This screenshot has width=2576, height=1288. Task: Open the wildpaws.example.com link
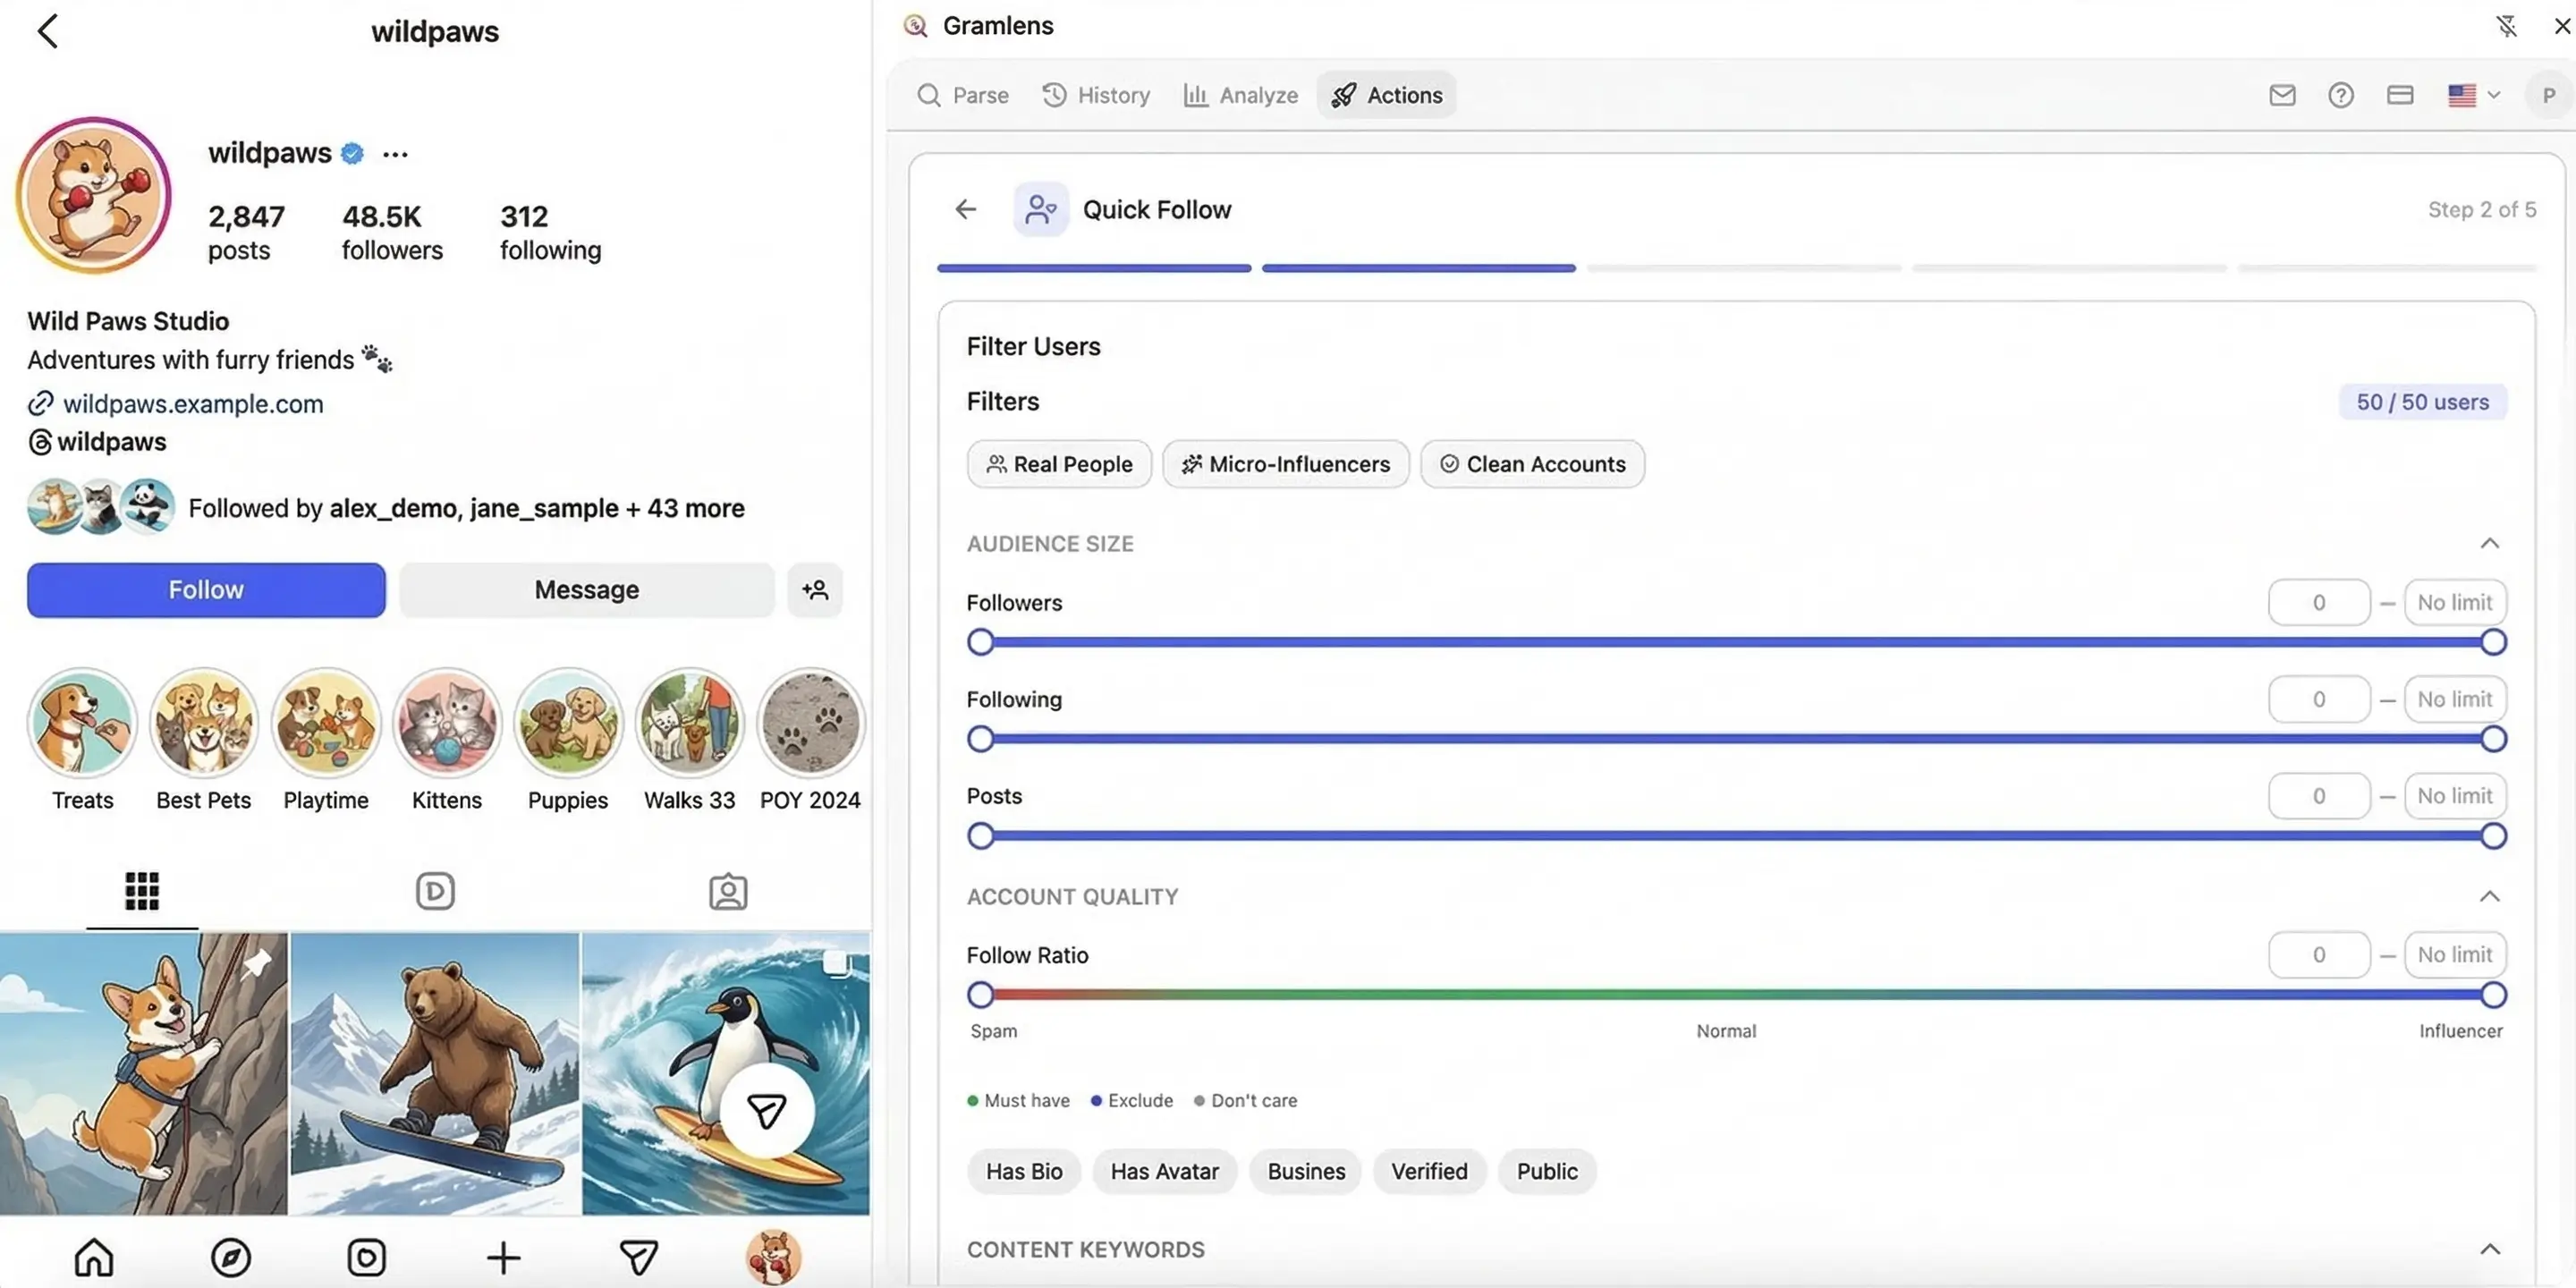[193, 404]
